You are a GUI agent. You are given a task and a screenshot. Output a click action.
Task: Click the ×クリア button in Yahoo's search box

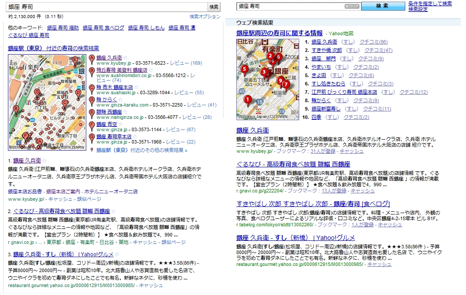(352, 6)
